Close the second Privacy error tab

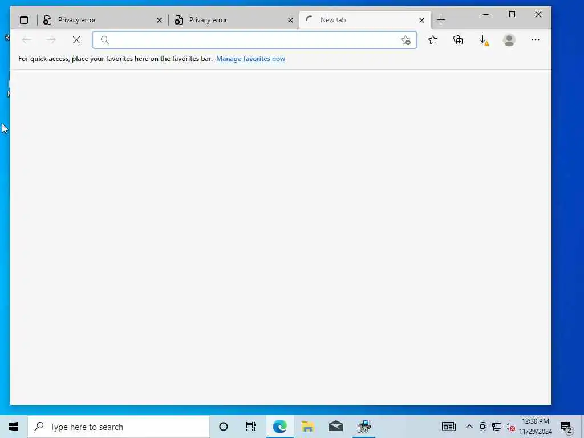[x=290, y=20]
